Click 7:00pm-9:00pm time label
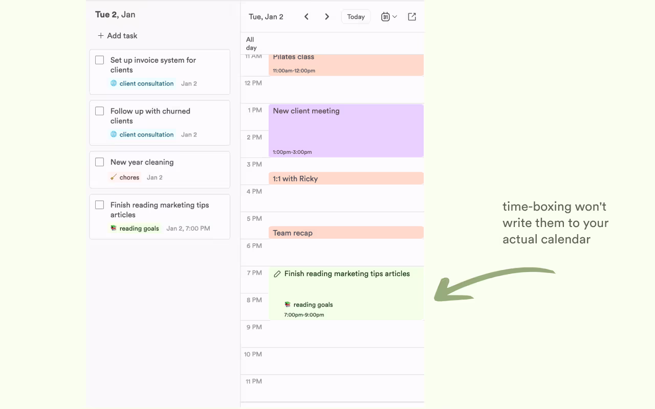The width and height of the screenshot is (655, 409). tap(304, 315)
